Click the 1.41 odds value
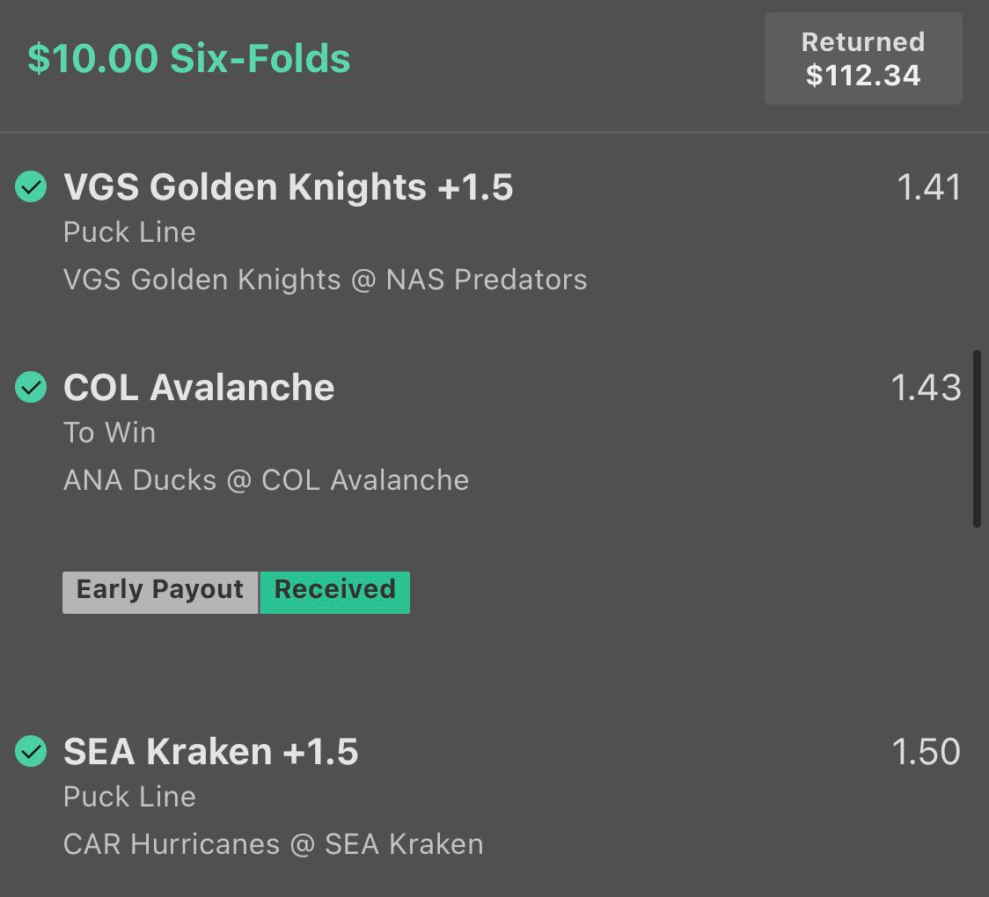Image resolution: width=989 pixels, height=897 pixels. (x=928, y=187)
